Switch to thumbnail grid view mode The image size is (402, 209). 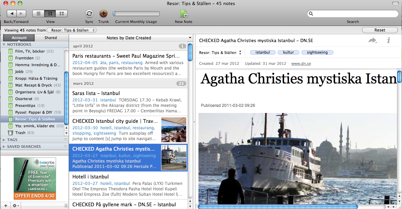click(62, 14)
